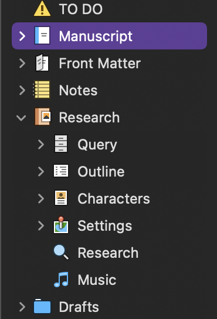This screenshot has height=319, width=217.
Task: Click the magnifying glass Research icon
Action: [61, 252]
